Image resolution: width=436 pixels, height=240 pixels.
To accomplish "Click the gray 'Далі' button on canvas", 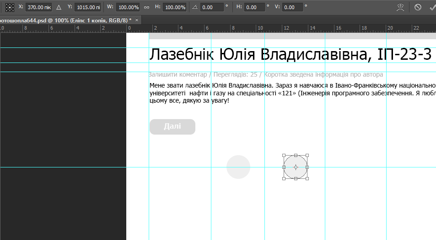I will (172, 127).
